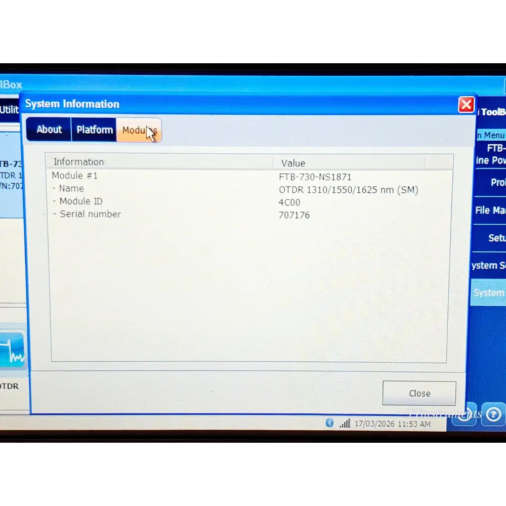Select the Modules tab
The height and width of the screenshot is (506, 506).
click(139, 130)
